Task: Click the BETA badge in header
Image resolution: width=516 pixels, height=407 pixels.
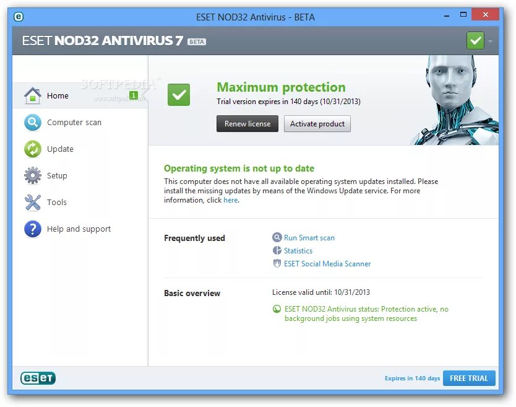Action: pyautogui.click(x=197, y=42)
